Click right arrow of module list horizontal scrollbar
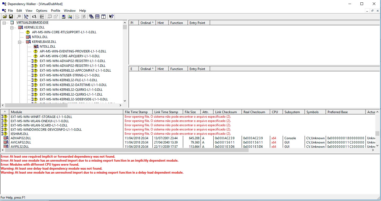 click(x=373, y=150)
